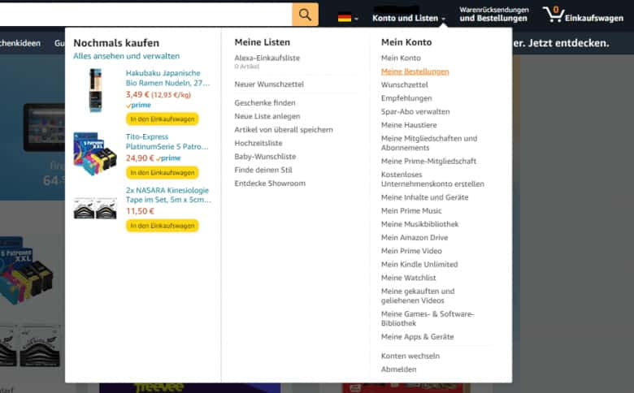The width and height of the screenshot is (634, 393).
Task: Add Hakubaku ramen to Einkaufswagen
Action: [162, 119]
